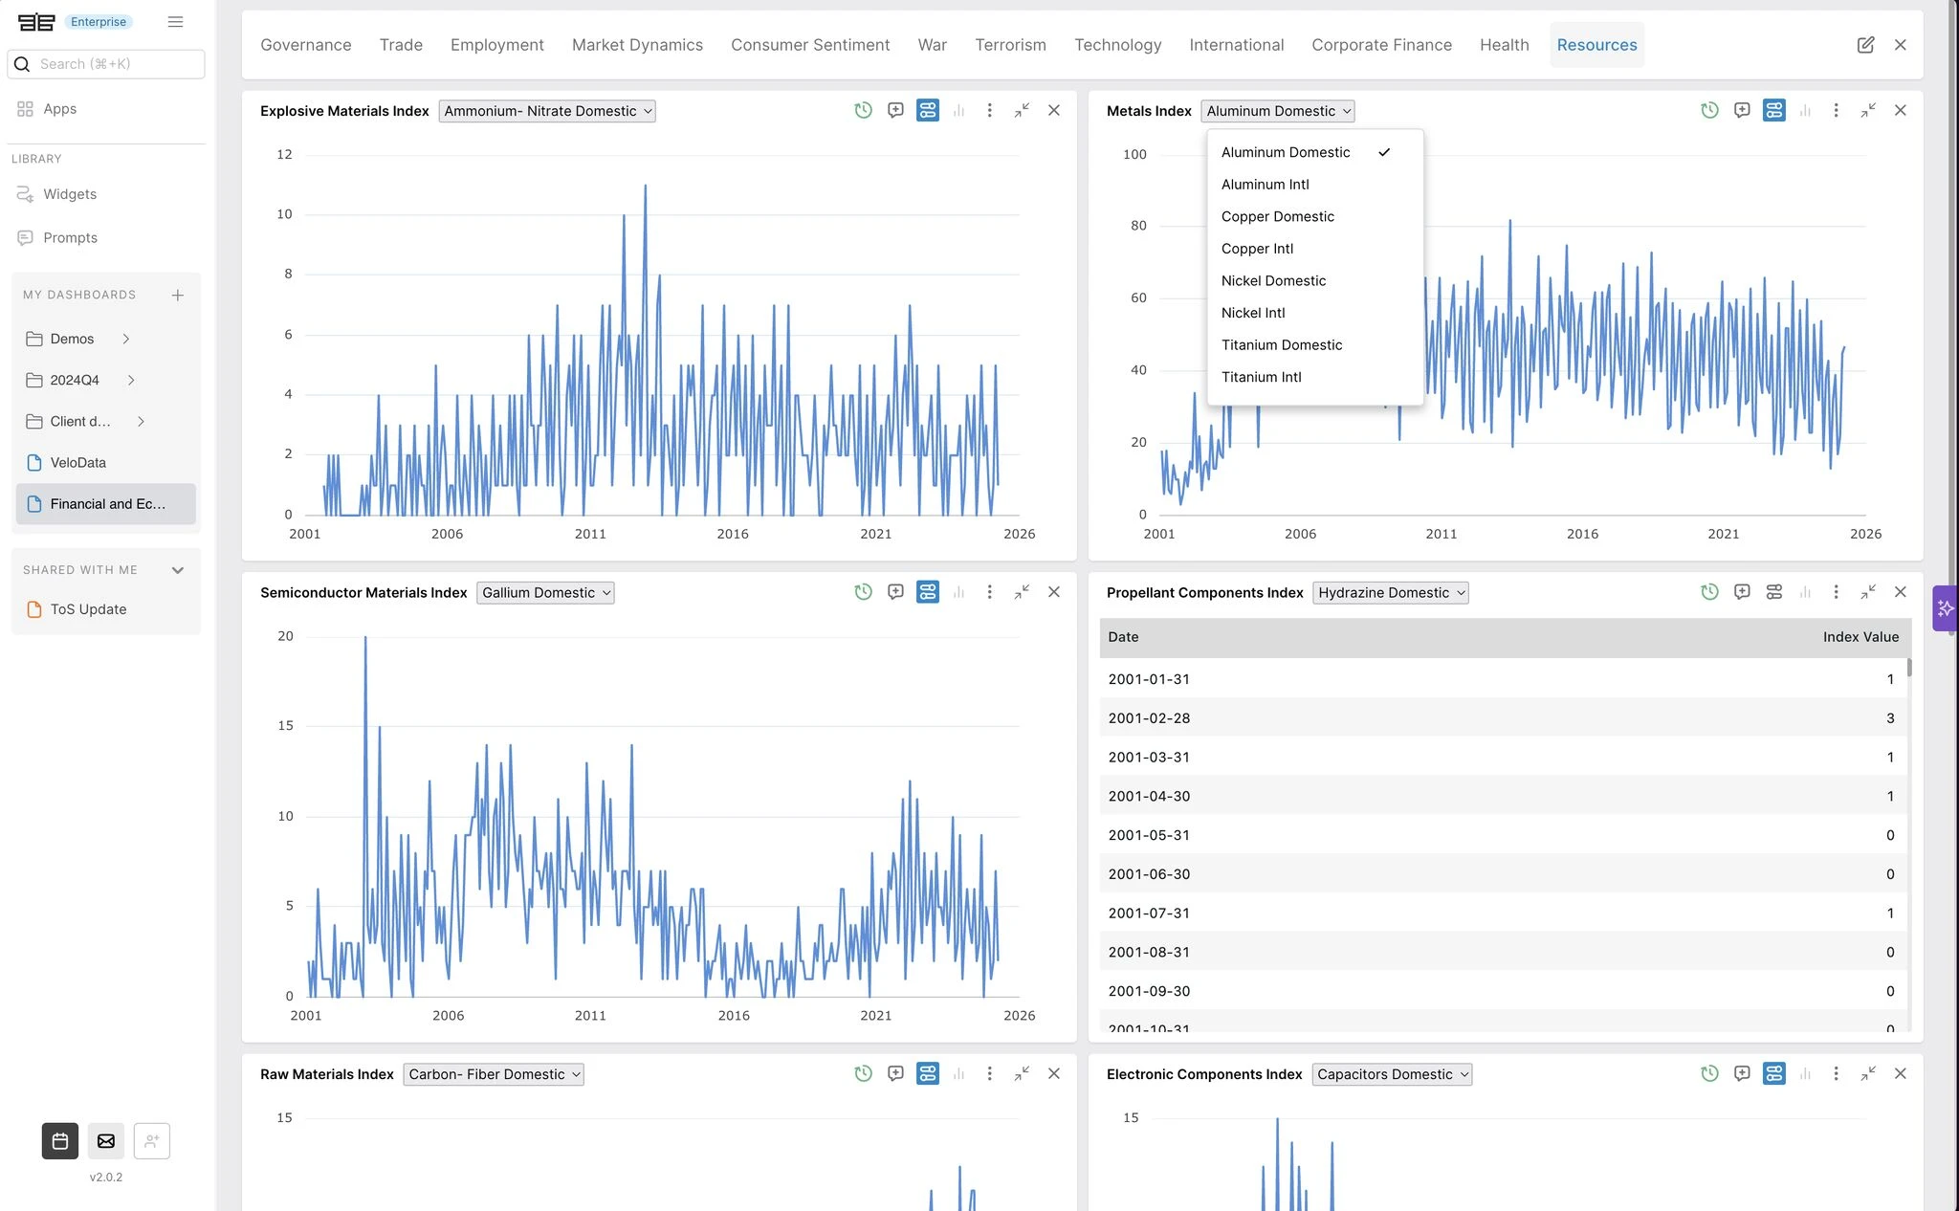Click the purple AI sparkle side button
The width and height of the screenshot is (1959, 1211).
point(1945,608)
